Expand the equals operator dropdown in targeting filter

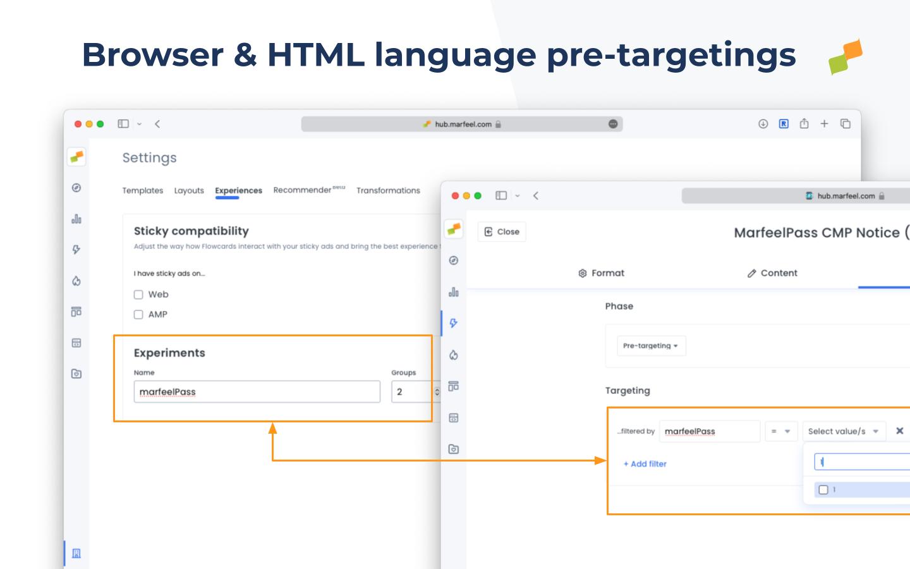781,431
